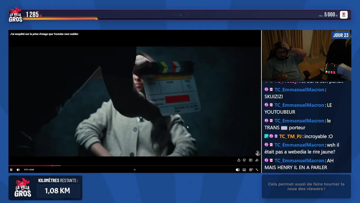Open the video comments icon
The image size is (360, 203).
pos(251,160)
